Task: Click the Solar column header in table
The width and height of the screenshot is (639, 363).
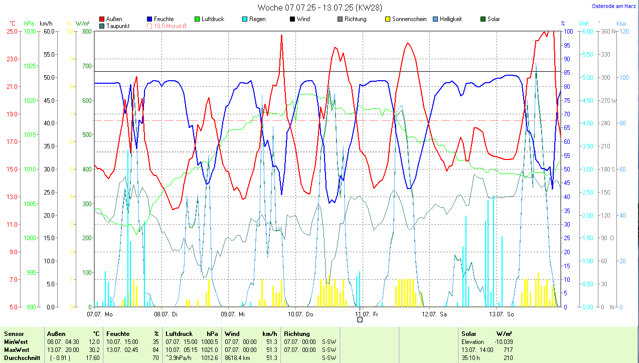Action: [469, 333]
